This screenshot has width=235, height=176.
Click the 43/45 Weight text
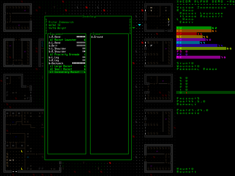[57, 28]
